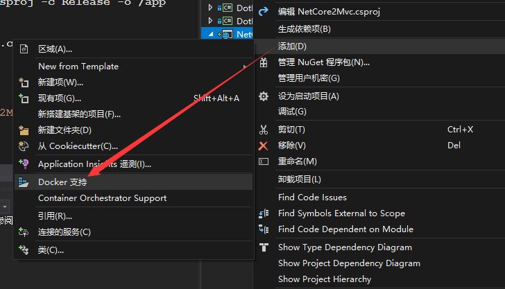Choose Find Code Dependent on Module entry
The height and width of the screenshot is (289, 505).
[x=380, y=229]
